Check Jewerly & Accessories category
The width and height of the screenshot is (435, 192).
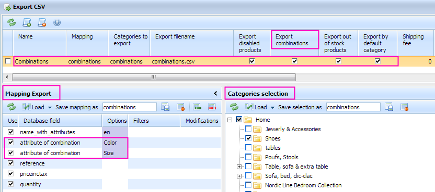[x=248, y=129]
